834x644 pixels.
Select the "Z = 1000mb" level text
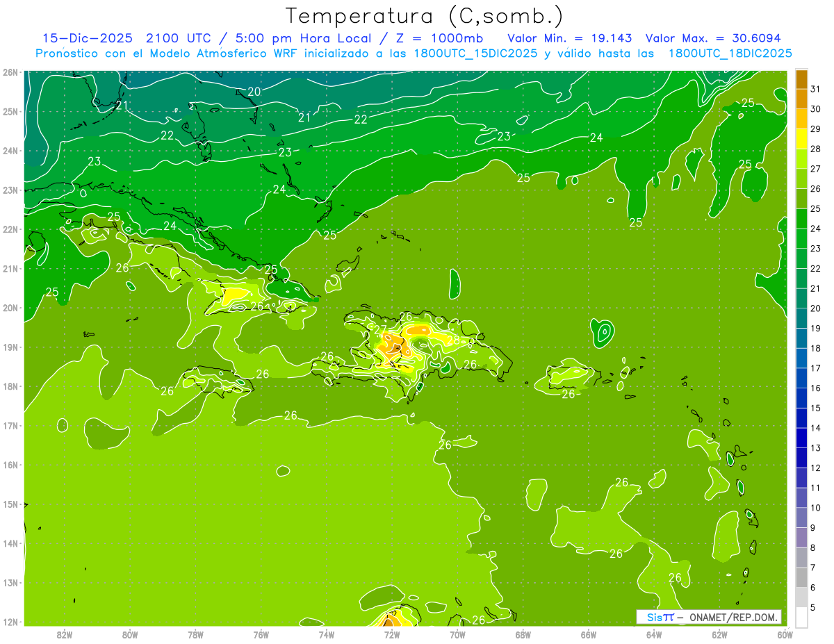(439, 38)
